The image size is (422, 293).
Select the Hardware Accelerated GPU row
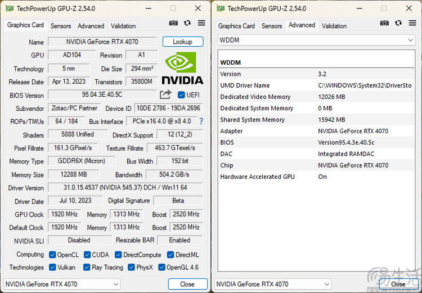[316, 177]
